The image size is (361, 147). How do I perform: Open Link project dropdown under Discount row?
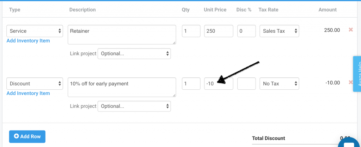[x=134, y=106]
